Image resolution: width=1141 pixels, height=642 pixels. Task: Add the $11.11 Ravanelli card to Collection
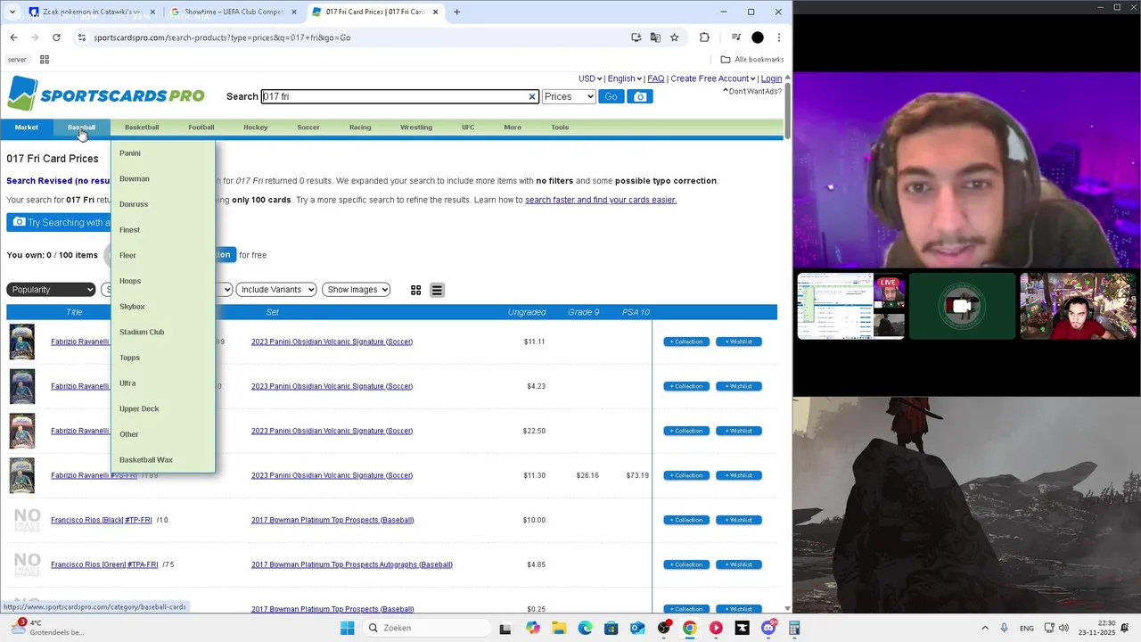click(686, 342)
